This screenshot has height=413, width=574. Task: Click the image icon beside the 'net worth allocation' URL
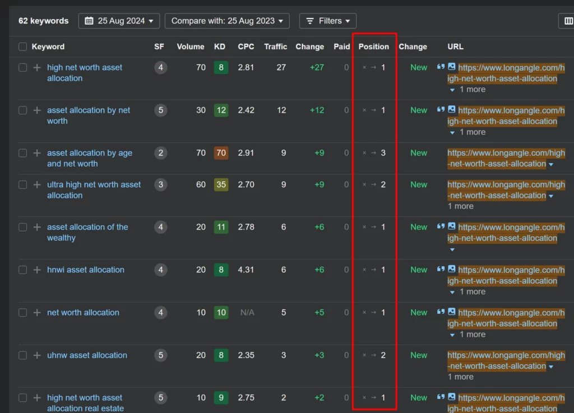451,312
